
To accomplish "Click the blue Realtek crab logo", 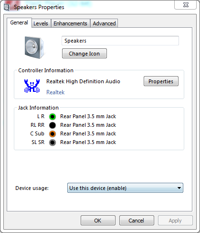I will 32,86.
